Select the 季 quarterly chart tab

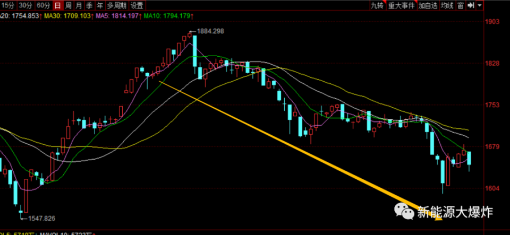pos(89,5)
